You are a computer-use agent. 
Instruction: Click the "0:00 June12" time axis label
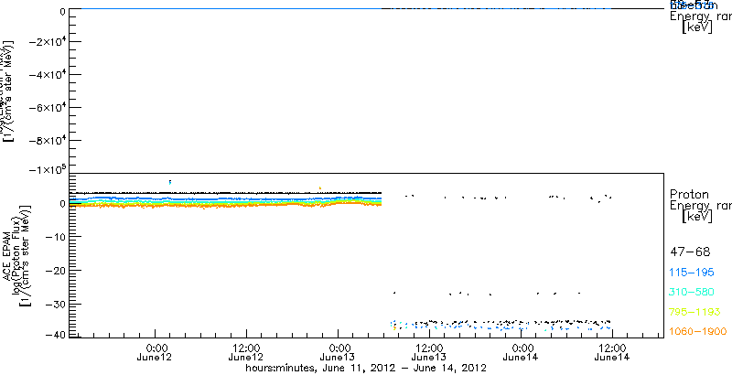155,353
